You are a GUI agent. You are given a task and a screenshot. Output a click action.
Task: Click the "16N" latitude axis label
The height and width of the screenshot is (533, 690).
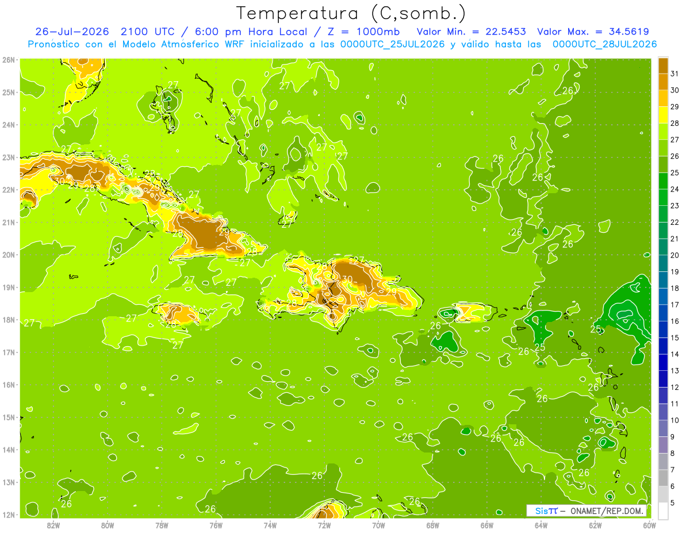pos(9,385)
